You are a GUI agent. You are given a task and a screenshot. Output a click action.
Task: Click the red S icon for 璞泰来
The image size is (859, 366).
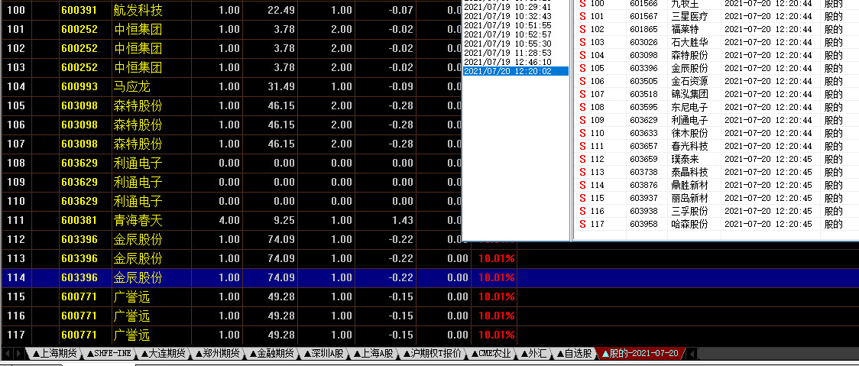pos(582,160)
